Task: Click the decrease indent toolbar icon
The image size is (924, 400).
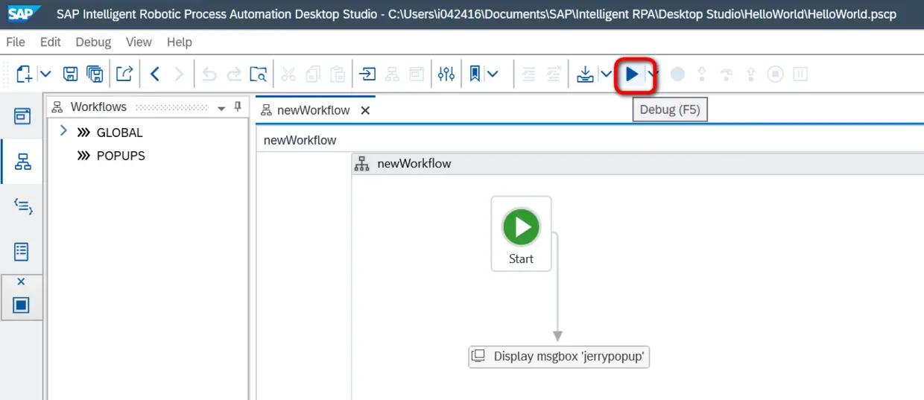Action: click(529, 74)
